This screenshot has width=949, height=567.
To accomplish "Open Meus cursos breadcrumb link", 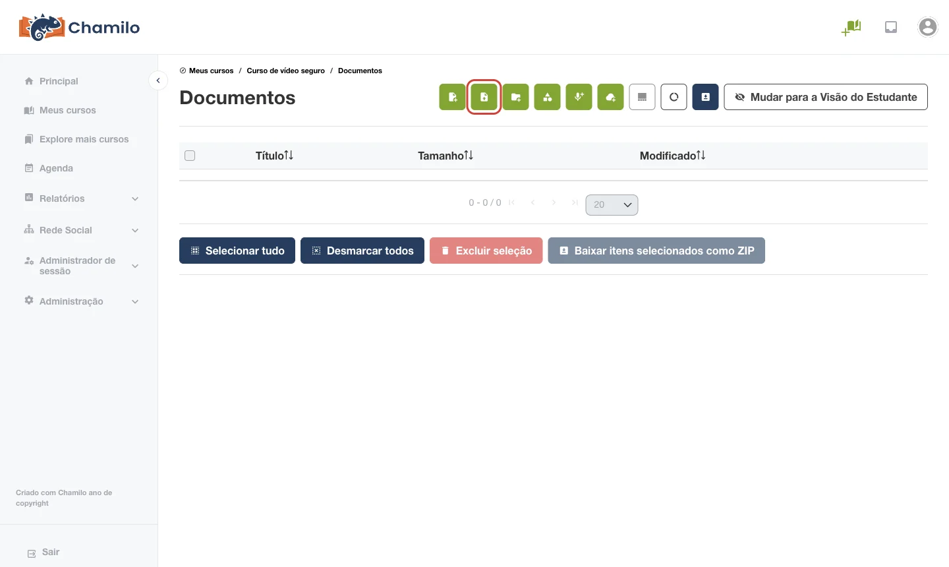I will coord(211,71).
